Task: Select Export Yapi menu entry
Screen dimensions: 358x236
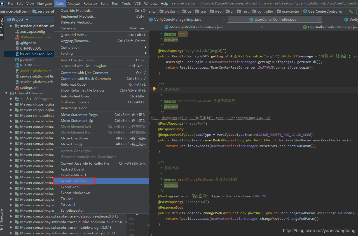Action: click(101, 187)
